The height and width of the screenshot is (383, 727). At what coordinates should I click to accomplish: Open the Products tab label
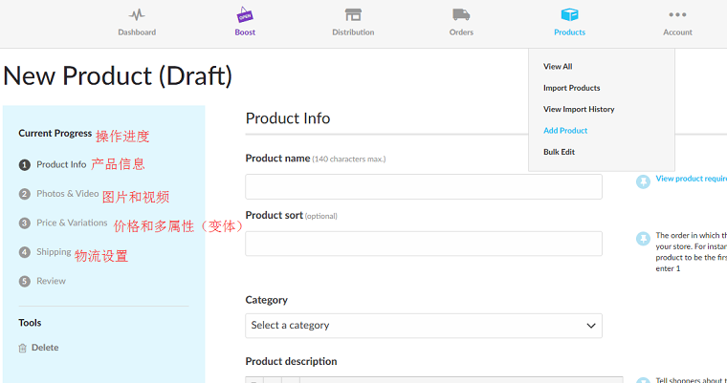click(x=569, y=32)
